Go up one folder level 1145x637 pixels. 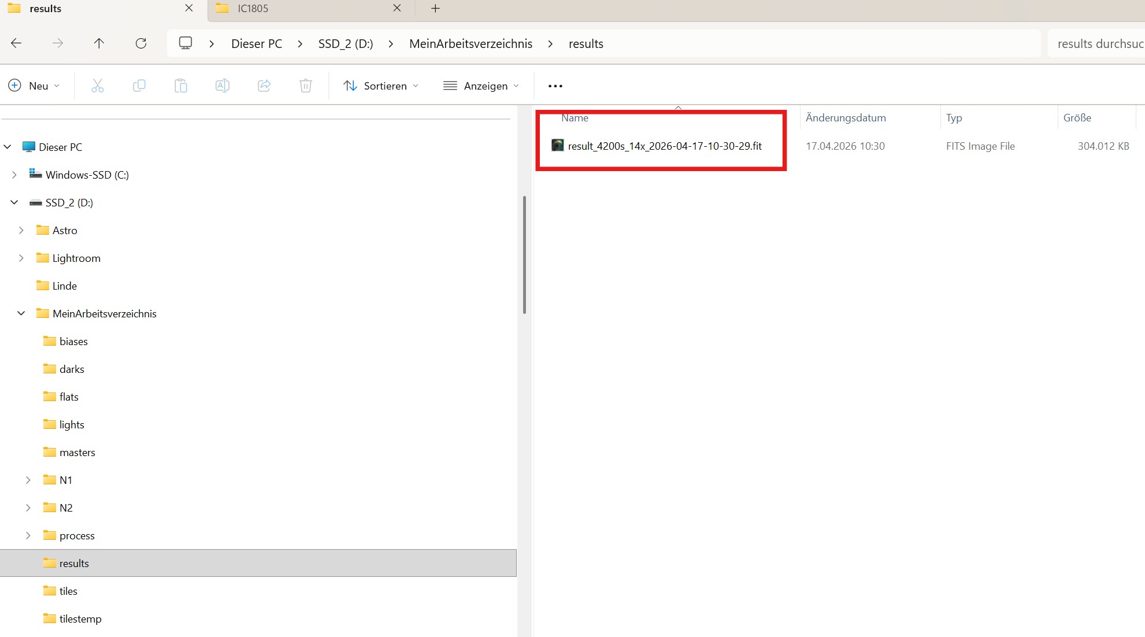(99, 43)
